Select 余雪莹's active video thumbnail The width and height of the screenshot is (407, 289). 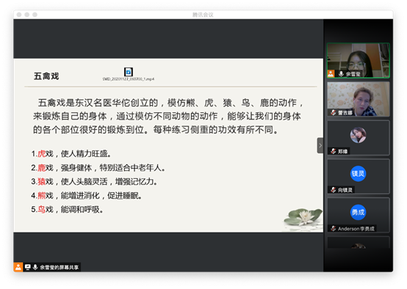[x=359, y=60]
